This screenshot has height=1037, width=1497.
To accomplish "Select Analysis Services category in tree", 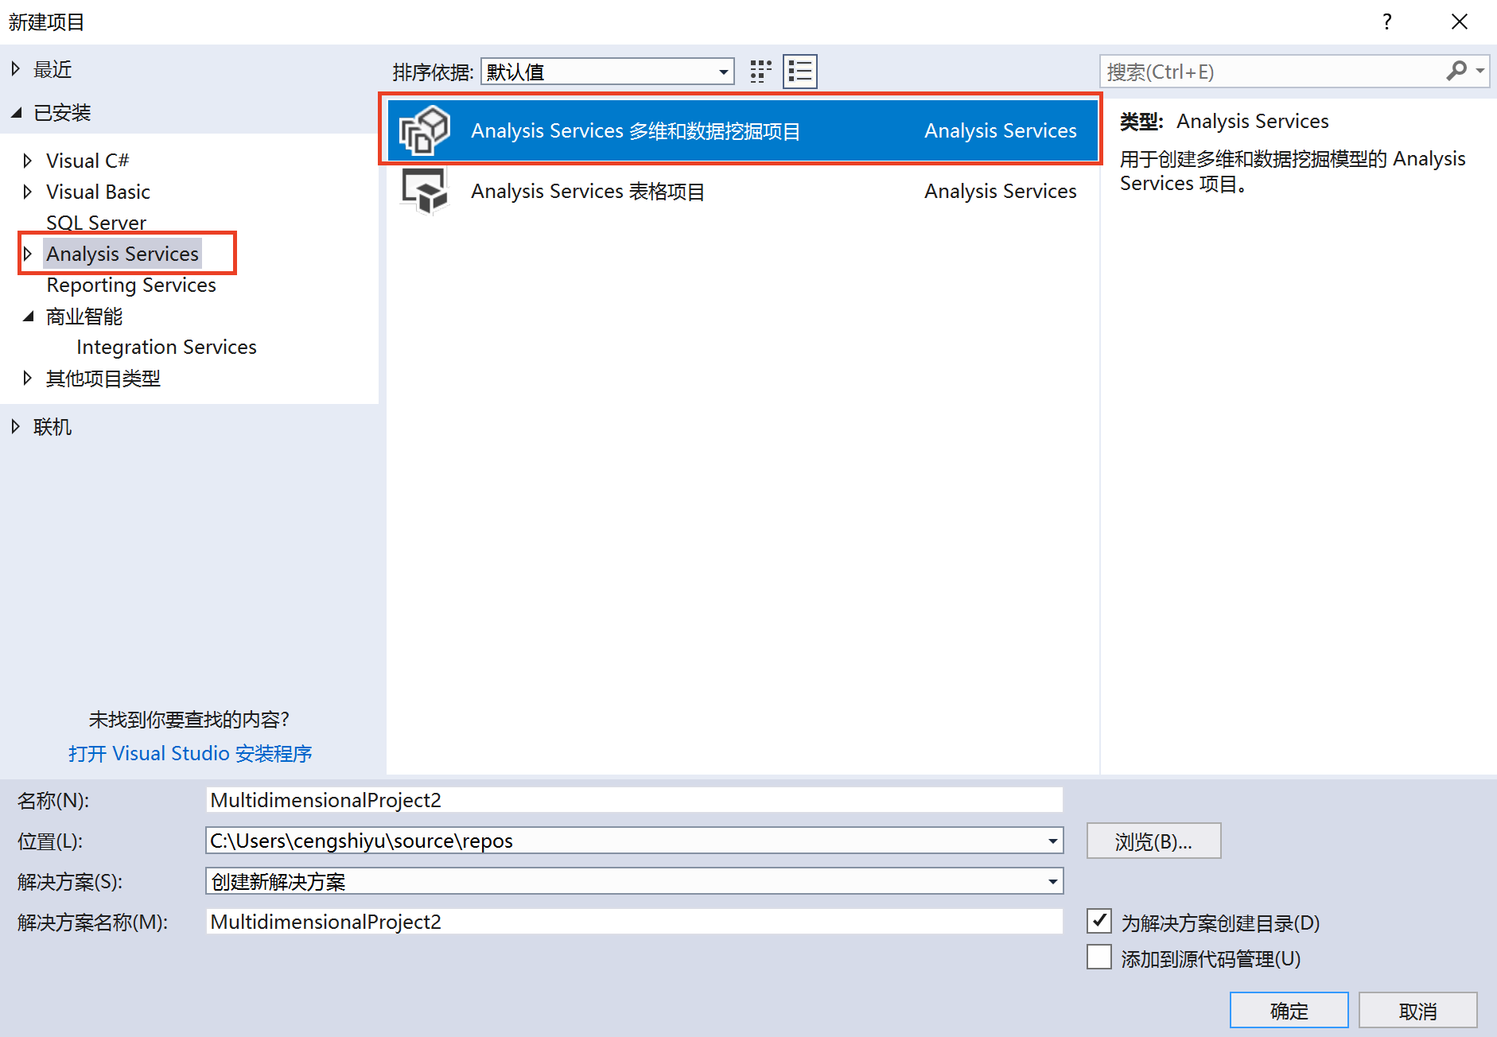I will pyautogui.click(x=122, y=254).
